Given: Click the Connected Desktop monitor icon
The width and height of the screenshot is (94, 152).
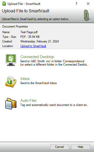Looking at the screenshot, I should [x=11, y=60].
